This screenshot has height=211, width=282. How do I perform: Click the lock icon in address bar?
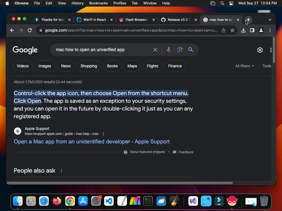[41, 30]
